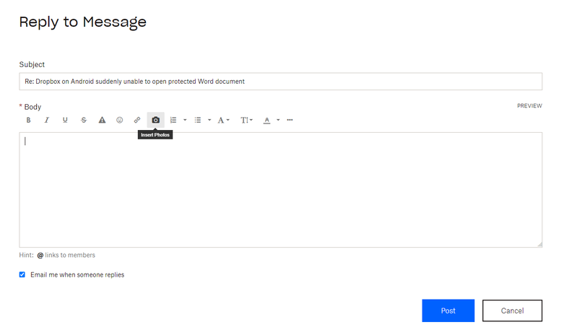Click the Insert Photos camera icon
This screenshot has width=577, height=330.
[155, 120]
